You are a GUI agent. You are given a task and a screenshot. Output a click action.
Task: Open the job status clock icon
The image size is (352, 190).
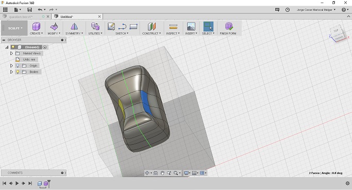point(288,10)
